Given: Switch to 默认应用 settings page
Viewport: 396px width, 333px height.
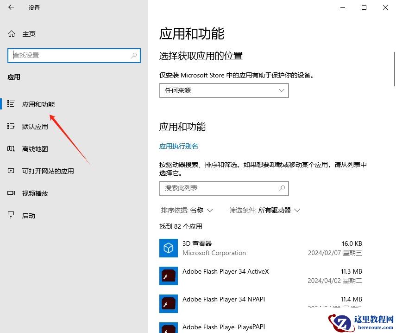Looking at the screenshot, I should tap(35, 126).
